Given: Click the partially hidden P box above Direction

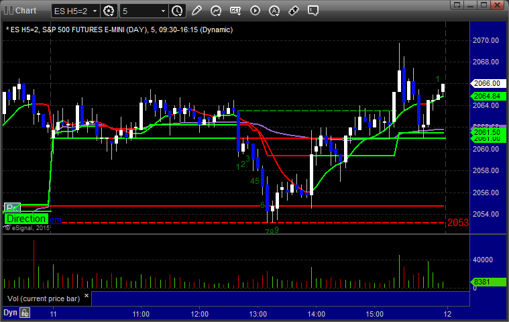Looking at the screenshot, I should point(12,207).
